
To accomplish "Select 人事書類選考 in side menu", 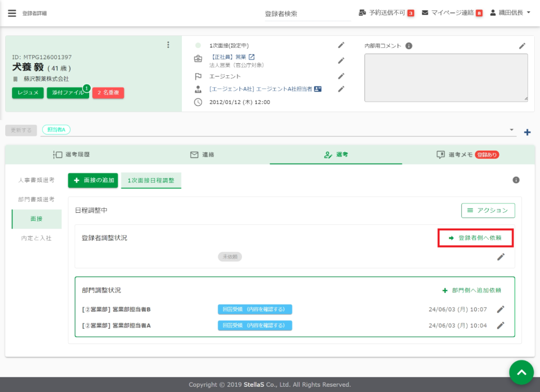I will coord(36,180).
